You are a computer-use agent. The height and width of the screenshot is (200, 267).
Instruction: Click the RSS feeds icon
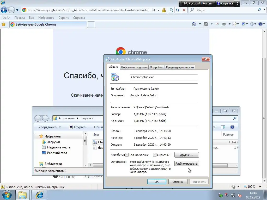pyautogui.click(x=206, y=24)
